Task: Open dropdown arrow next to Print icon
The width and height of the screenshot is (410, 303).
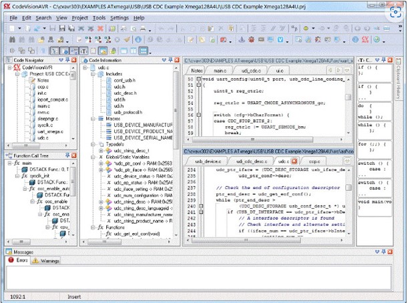Action: pyautogui.click(x=150, y=30)
